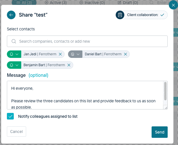Click the Client collaboration clipboard icon

point(120,15)
